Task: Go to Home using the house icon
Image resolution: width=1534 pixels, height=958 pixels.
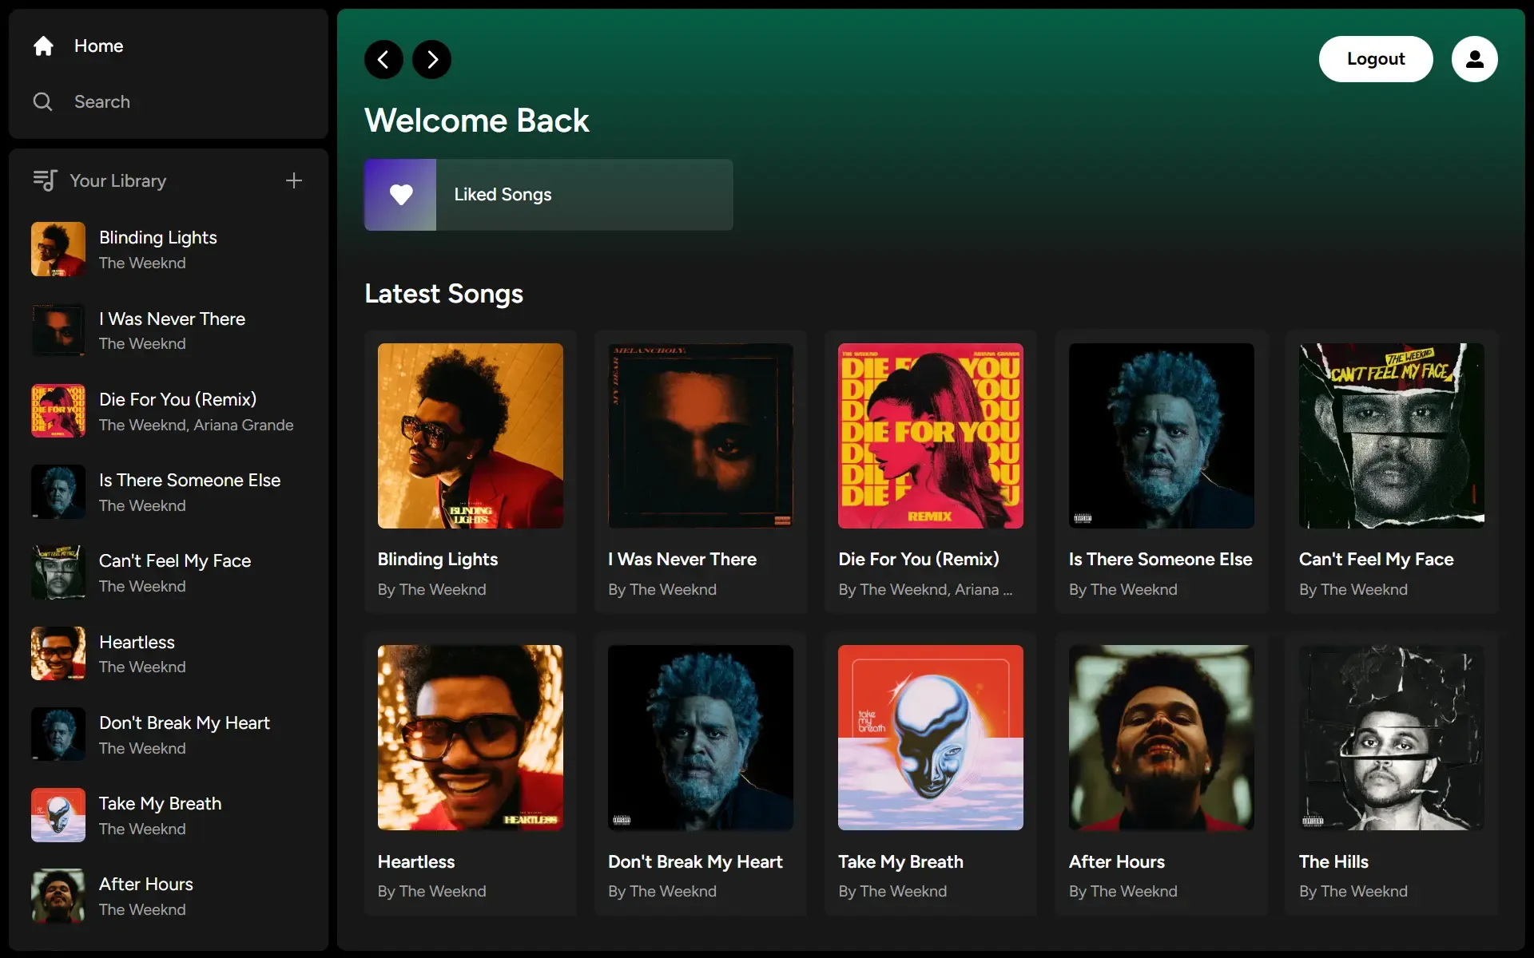Action: pyautogui.click(x=44, y=46)
